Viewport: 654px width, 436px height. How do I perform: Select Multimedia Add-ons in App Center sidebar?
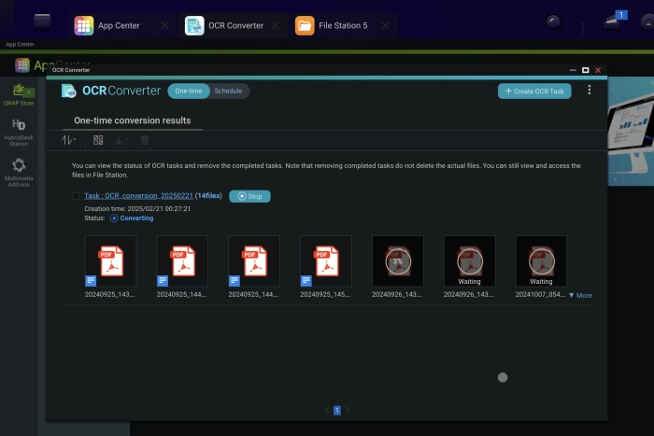19,172
